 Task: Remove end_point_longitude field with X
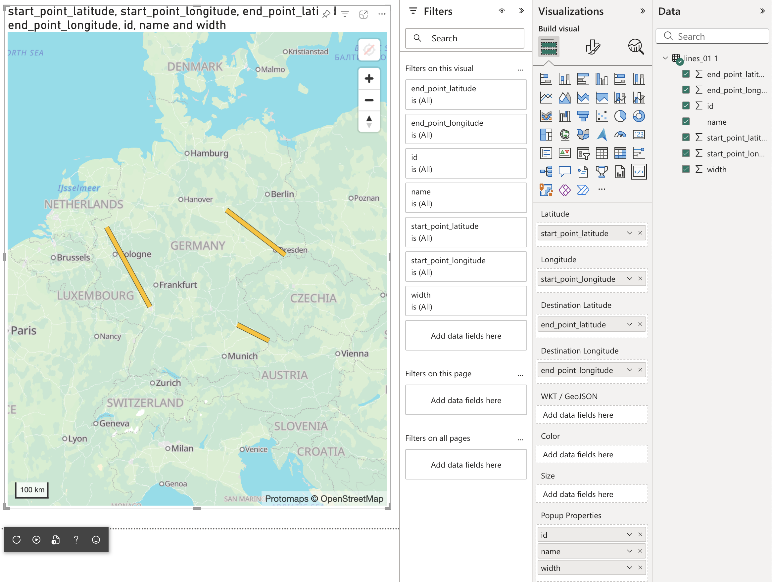(640, 370)
